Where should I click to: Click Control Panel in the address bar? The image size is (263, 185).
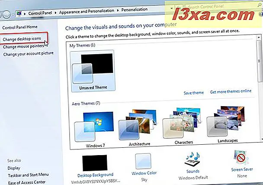click(40, 13)
